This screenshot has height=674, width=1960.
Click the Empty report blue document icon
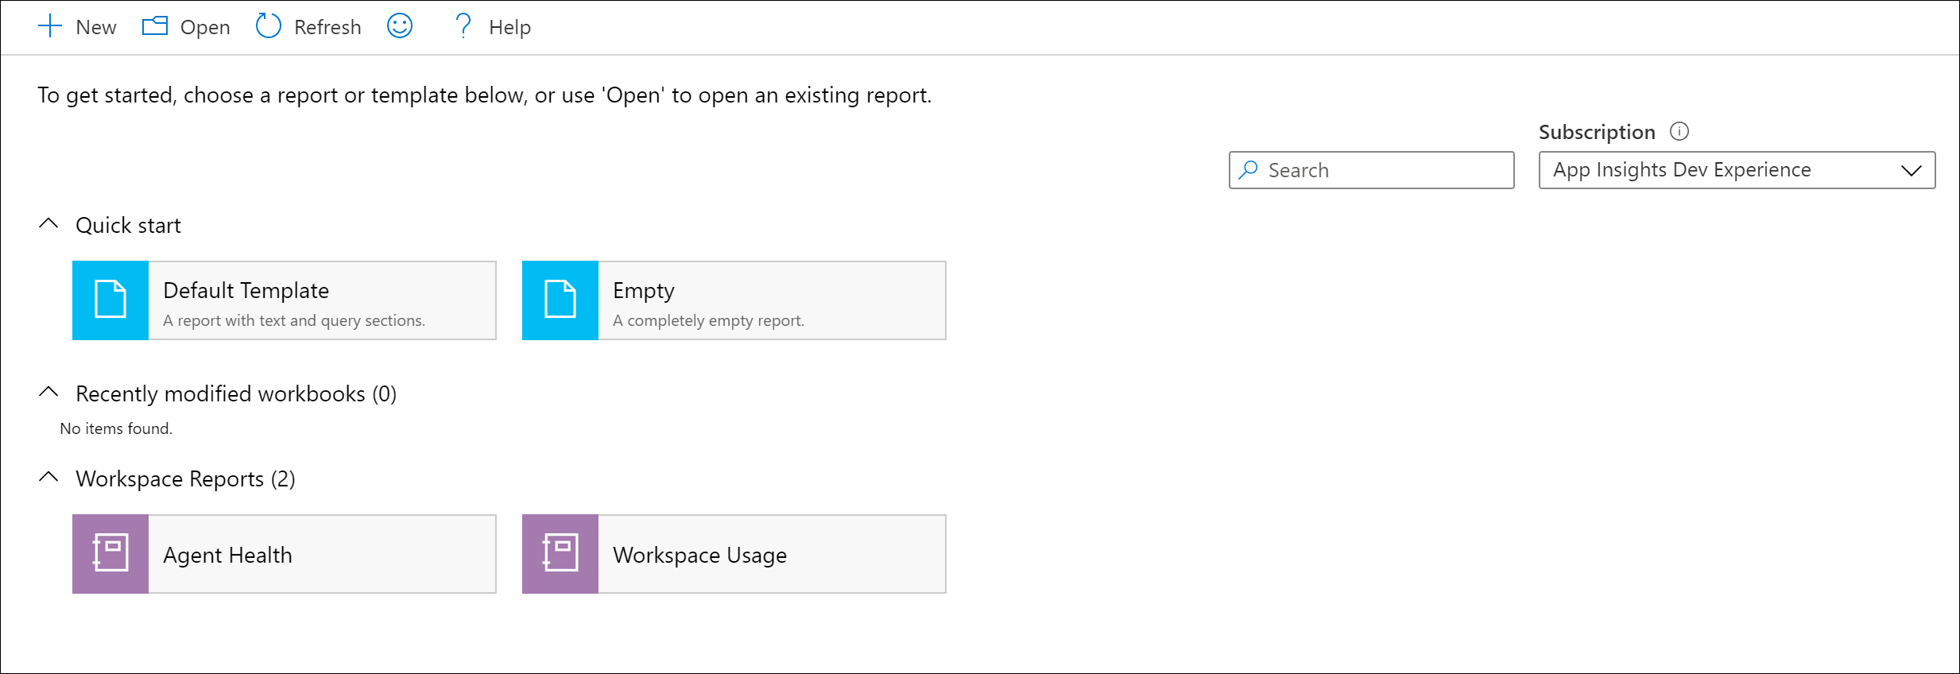click(x=560, y=300)
